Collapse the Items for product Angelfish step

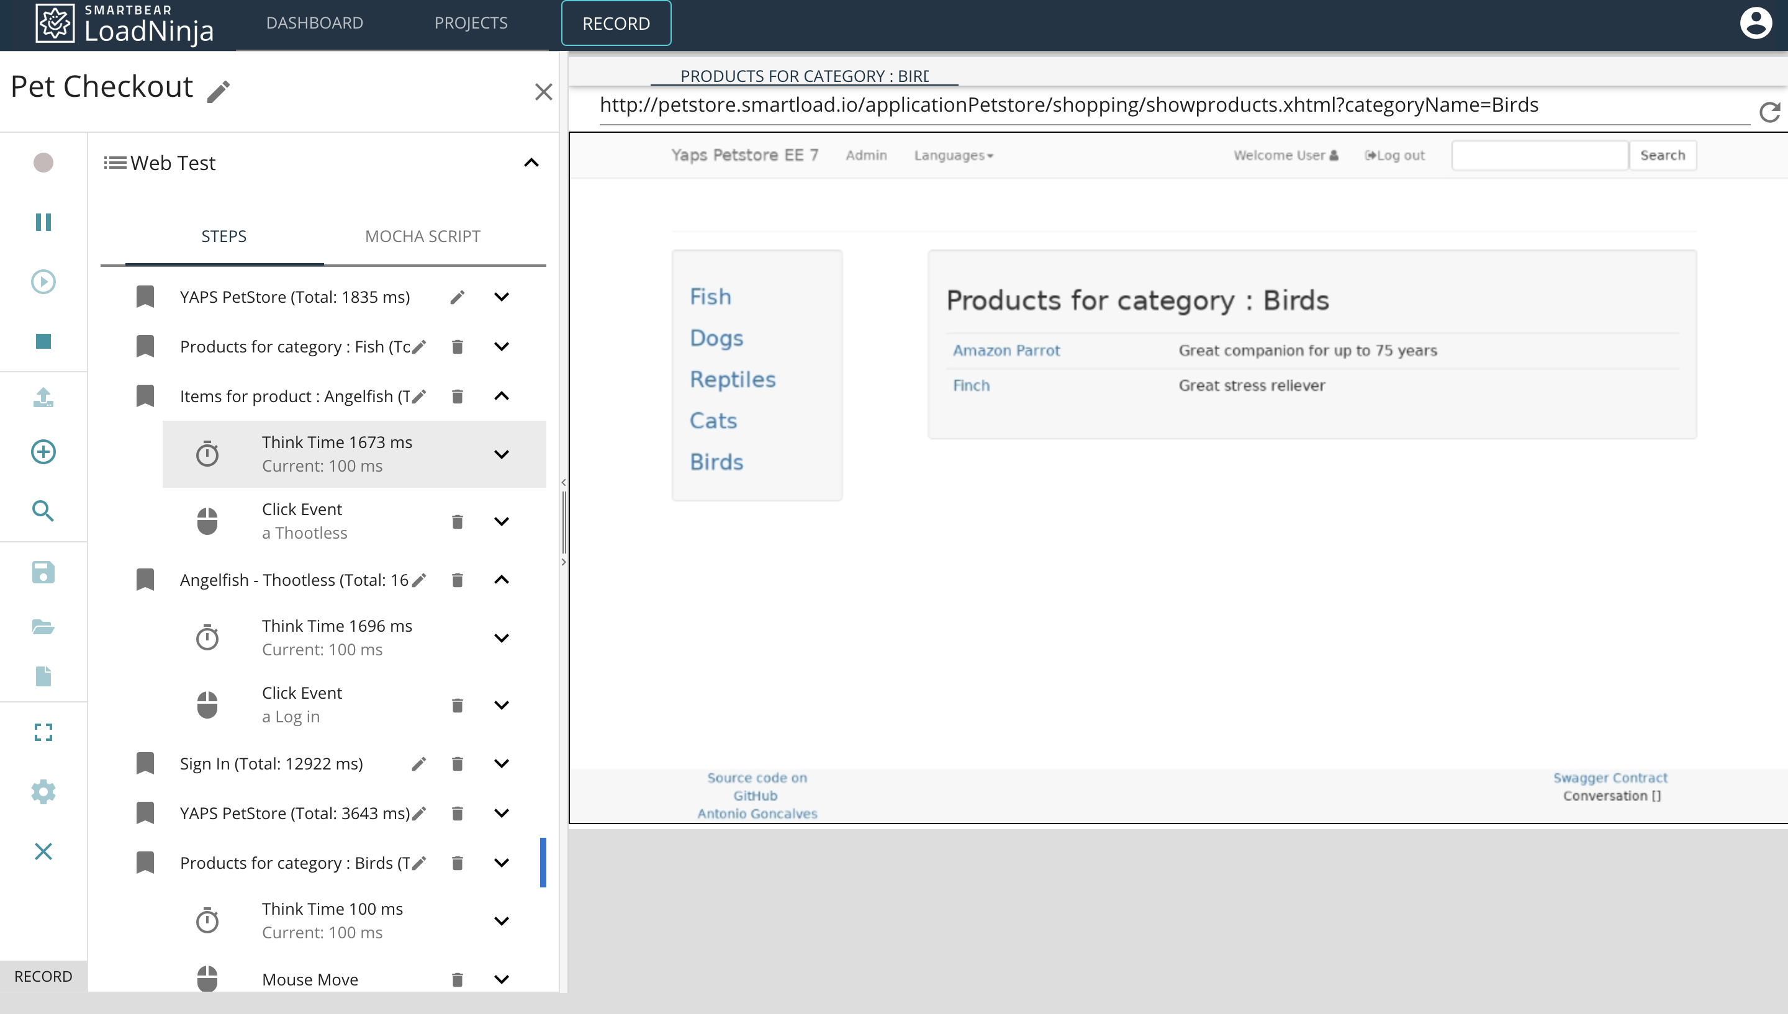coord(502,395)
